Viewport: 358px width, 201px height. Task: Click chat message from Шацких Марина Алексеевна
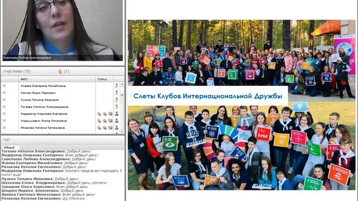(x=43, y=190)
